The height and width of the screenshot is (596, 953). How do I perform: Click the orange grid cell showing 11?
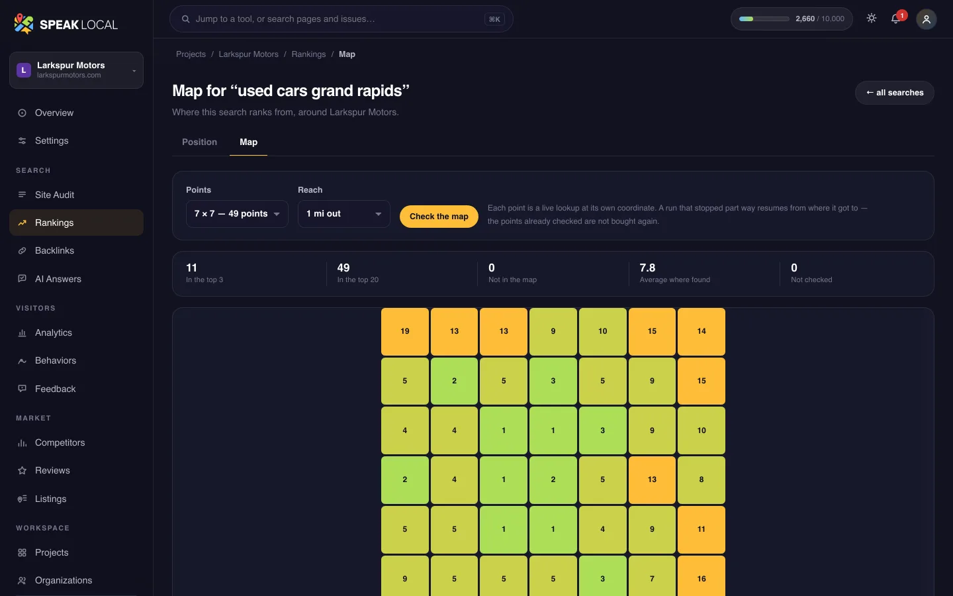702,530
